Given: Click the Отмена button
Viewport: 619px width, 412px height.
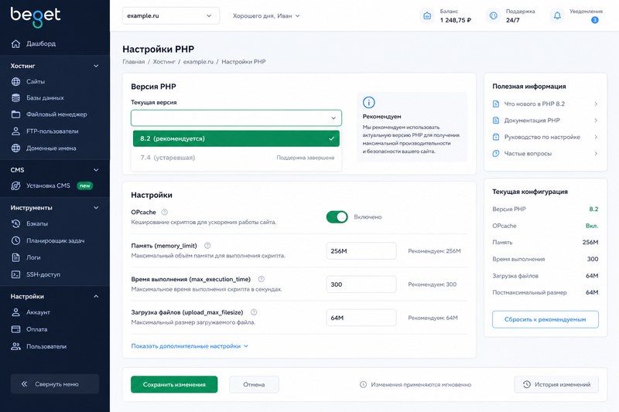Looking at the screenshot, I should (254, 384).
